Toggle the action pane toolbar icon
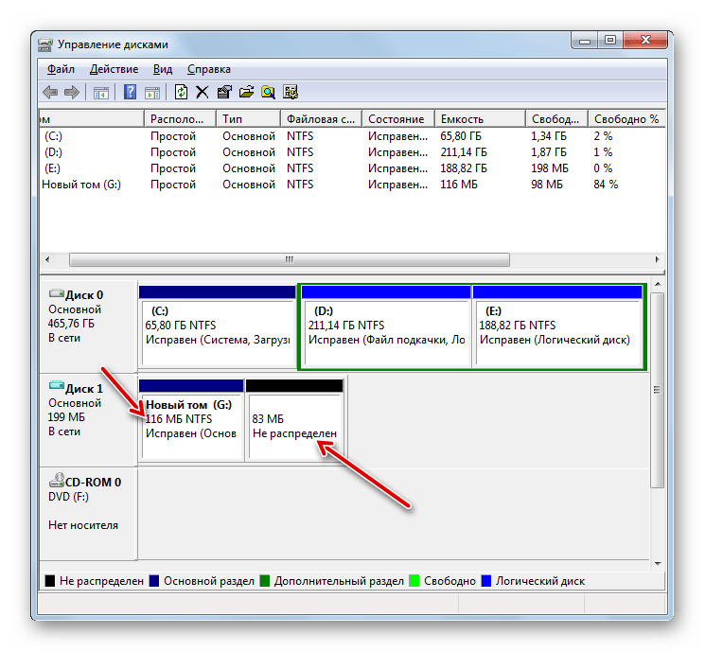Viewport: 705px width, 652px height. [x=152, y=93]
